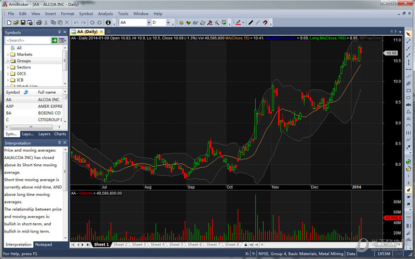
Task: Open the symbol filter options dropdown
Action: (x=62, y=40)
